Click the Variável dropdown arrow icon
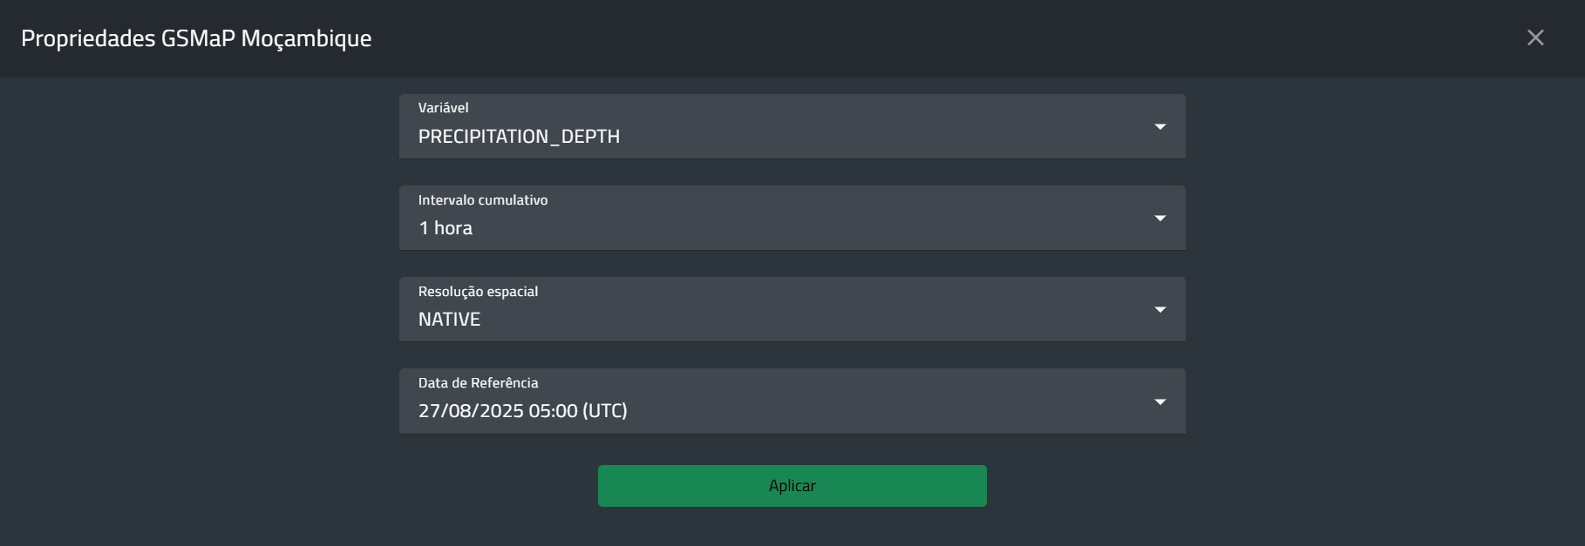 [x=1160, y=127]
